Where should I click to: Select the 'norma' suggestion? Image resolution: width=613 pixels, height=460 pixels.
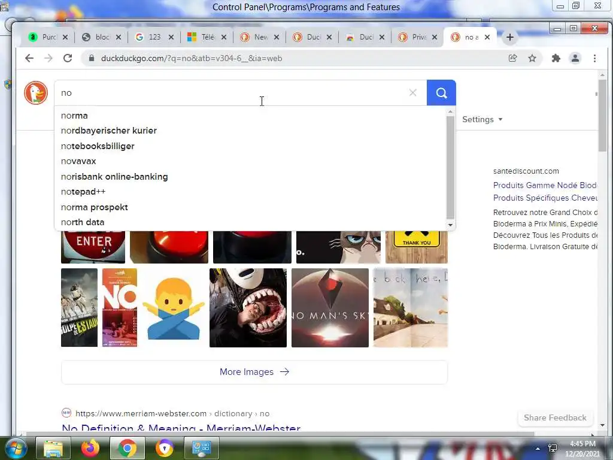click(250, 116)
